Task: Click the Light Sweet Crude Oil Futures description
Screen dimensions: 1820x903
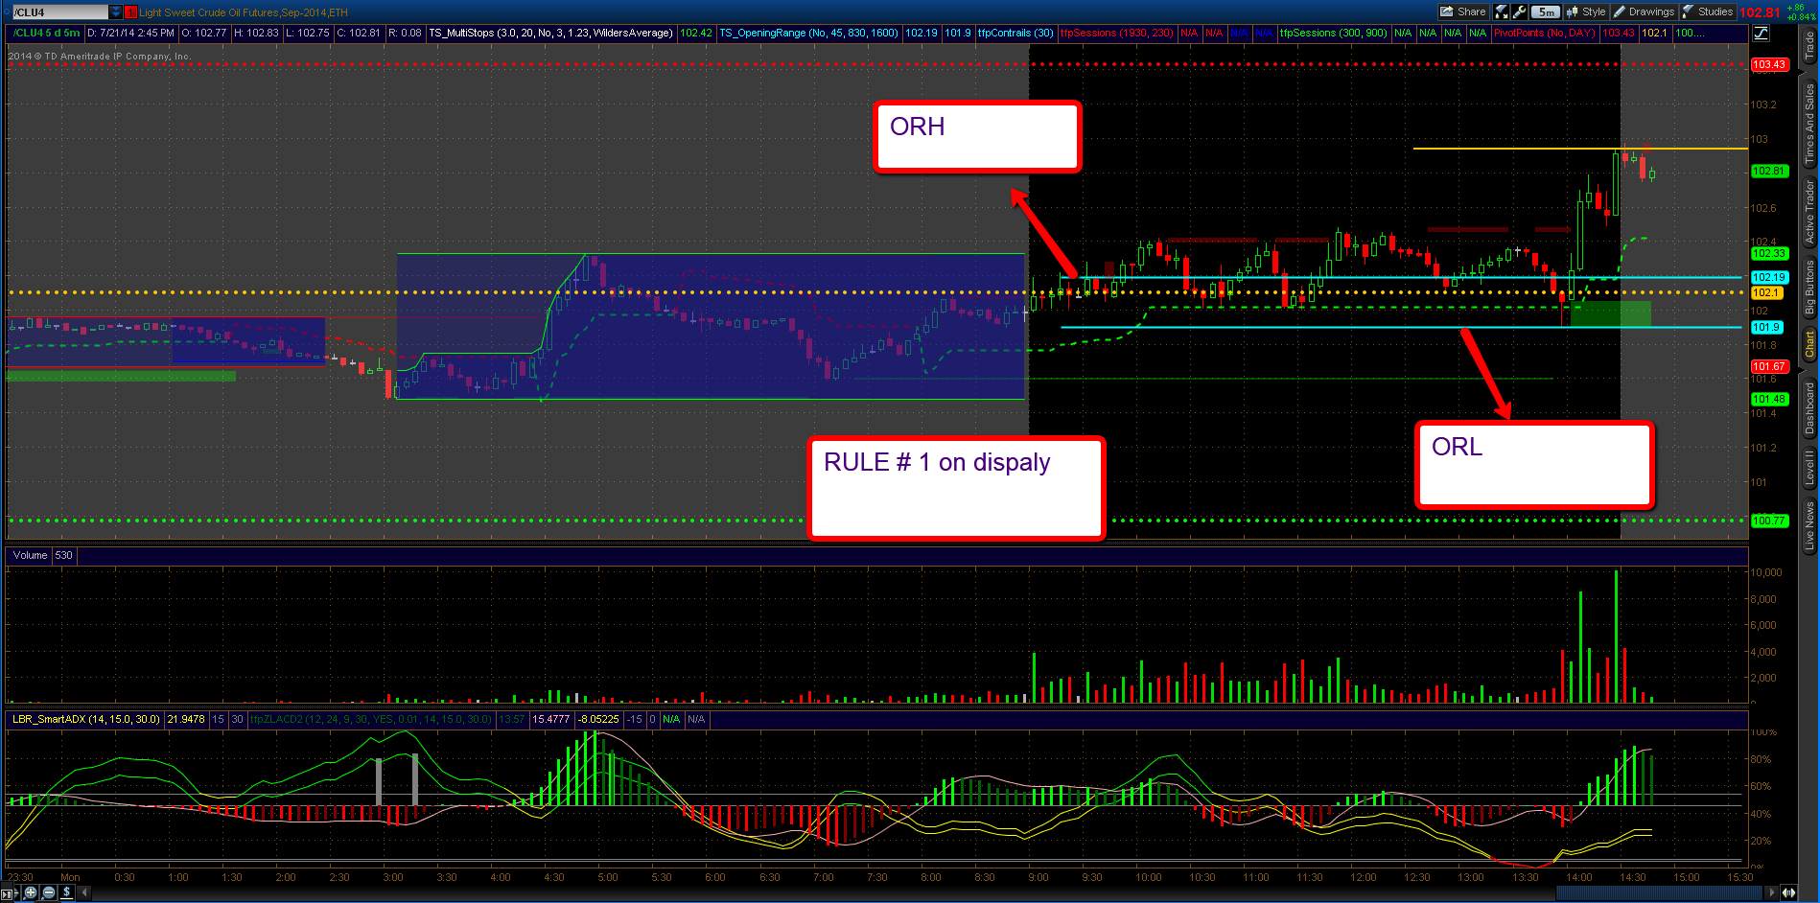Action: (244, 12)
